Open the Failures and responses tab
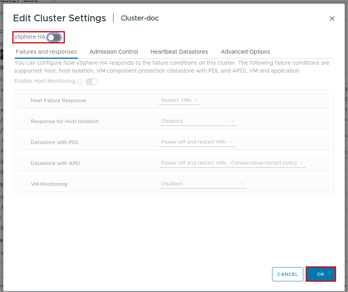The width and height of the screenshot is (348, 292). [46, 52]
